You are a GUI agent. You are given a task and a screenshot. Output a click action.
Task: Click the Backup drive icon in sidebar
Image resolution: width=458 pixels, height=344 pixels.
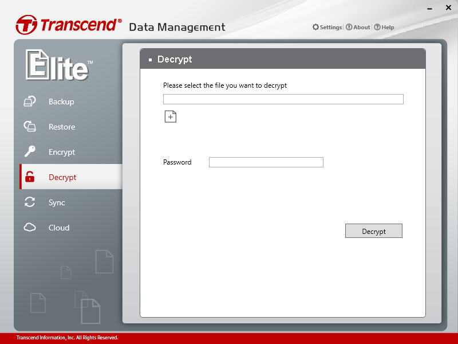[x=30, y=101]
